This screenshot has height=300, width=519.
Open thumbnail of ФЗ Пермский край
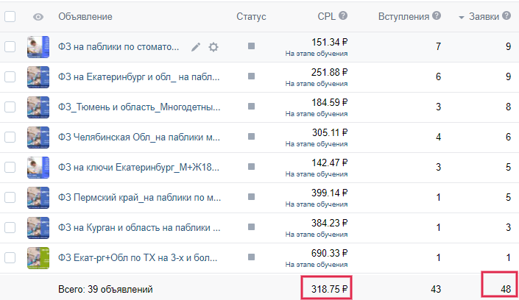click(x=38, y=198)
